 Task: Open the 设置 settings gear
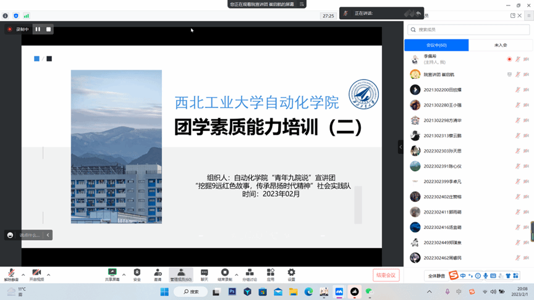[291, 273]
